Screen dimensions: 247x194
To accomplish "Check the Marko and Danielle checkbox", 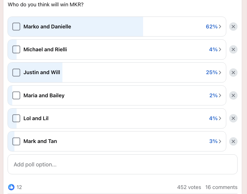I will pos(16,27).
